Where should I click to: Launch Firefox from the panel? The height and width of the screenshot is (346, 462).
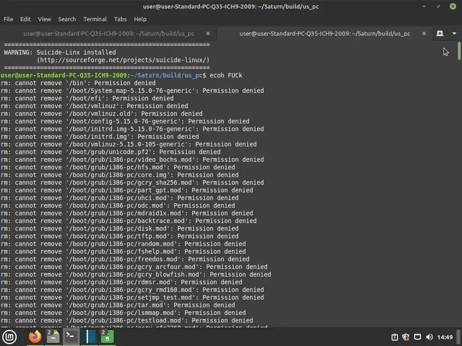(35, 337)
